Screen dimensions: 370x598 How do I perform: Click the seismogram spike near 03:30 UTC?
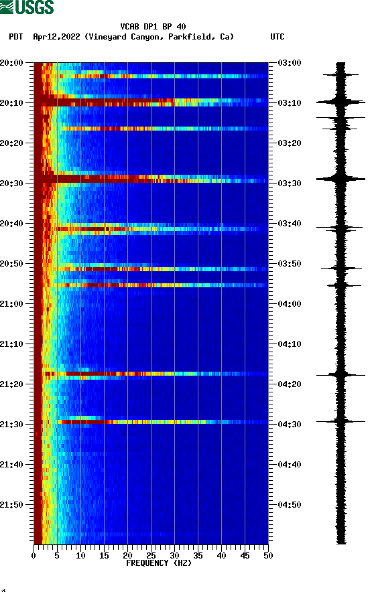click(341, 179)
